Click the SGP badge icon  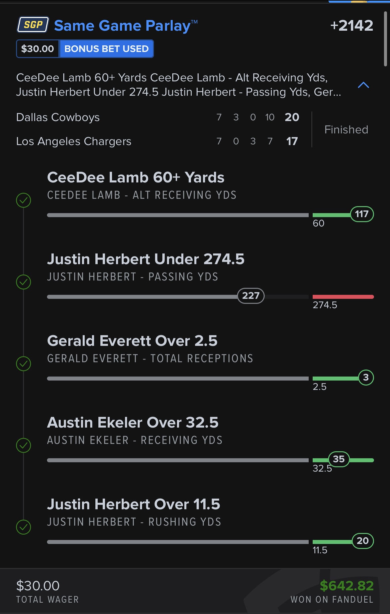pyautogui.click(x=33, y=25)
